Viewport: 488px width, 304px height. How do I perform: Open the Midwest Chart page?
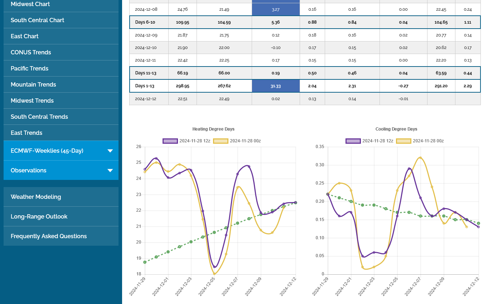coord(30,4)
